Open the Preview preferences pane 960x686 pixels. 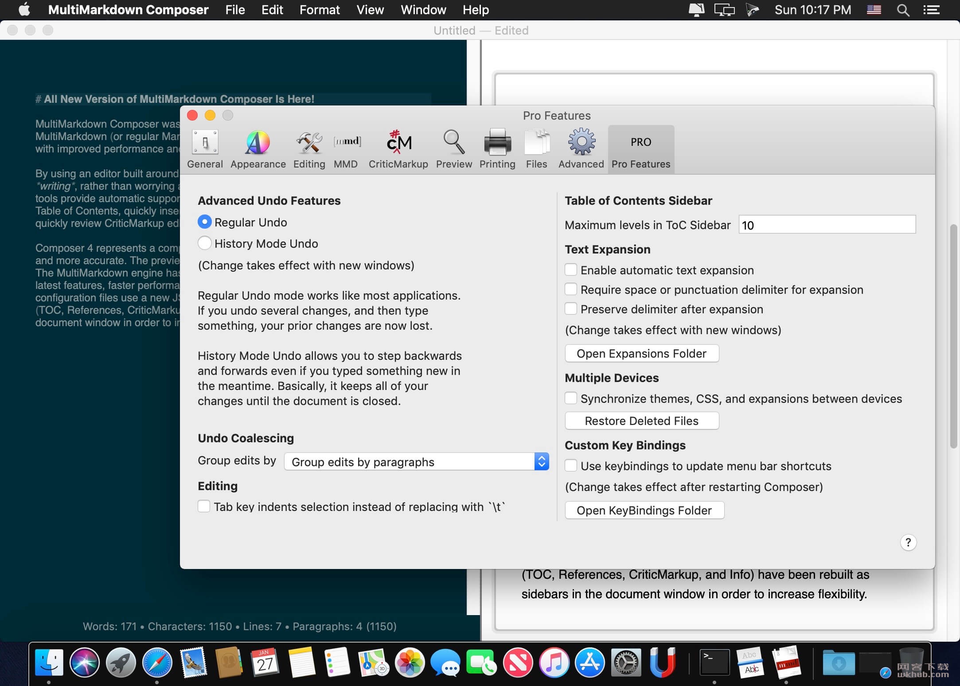click(x=454, y=149)
